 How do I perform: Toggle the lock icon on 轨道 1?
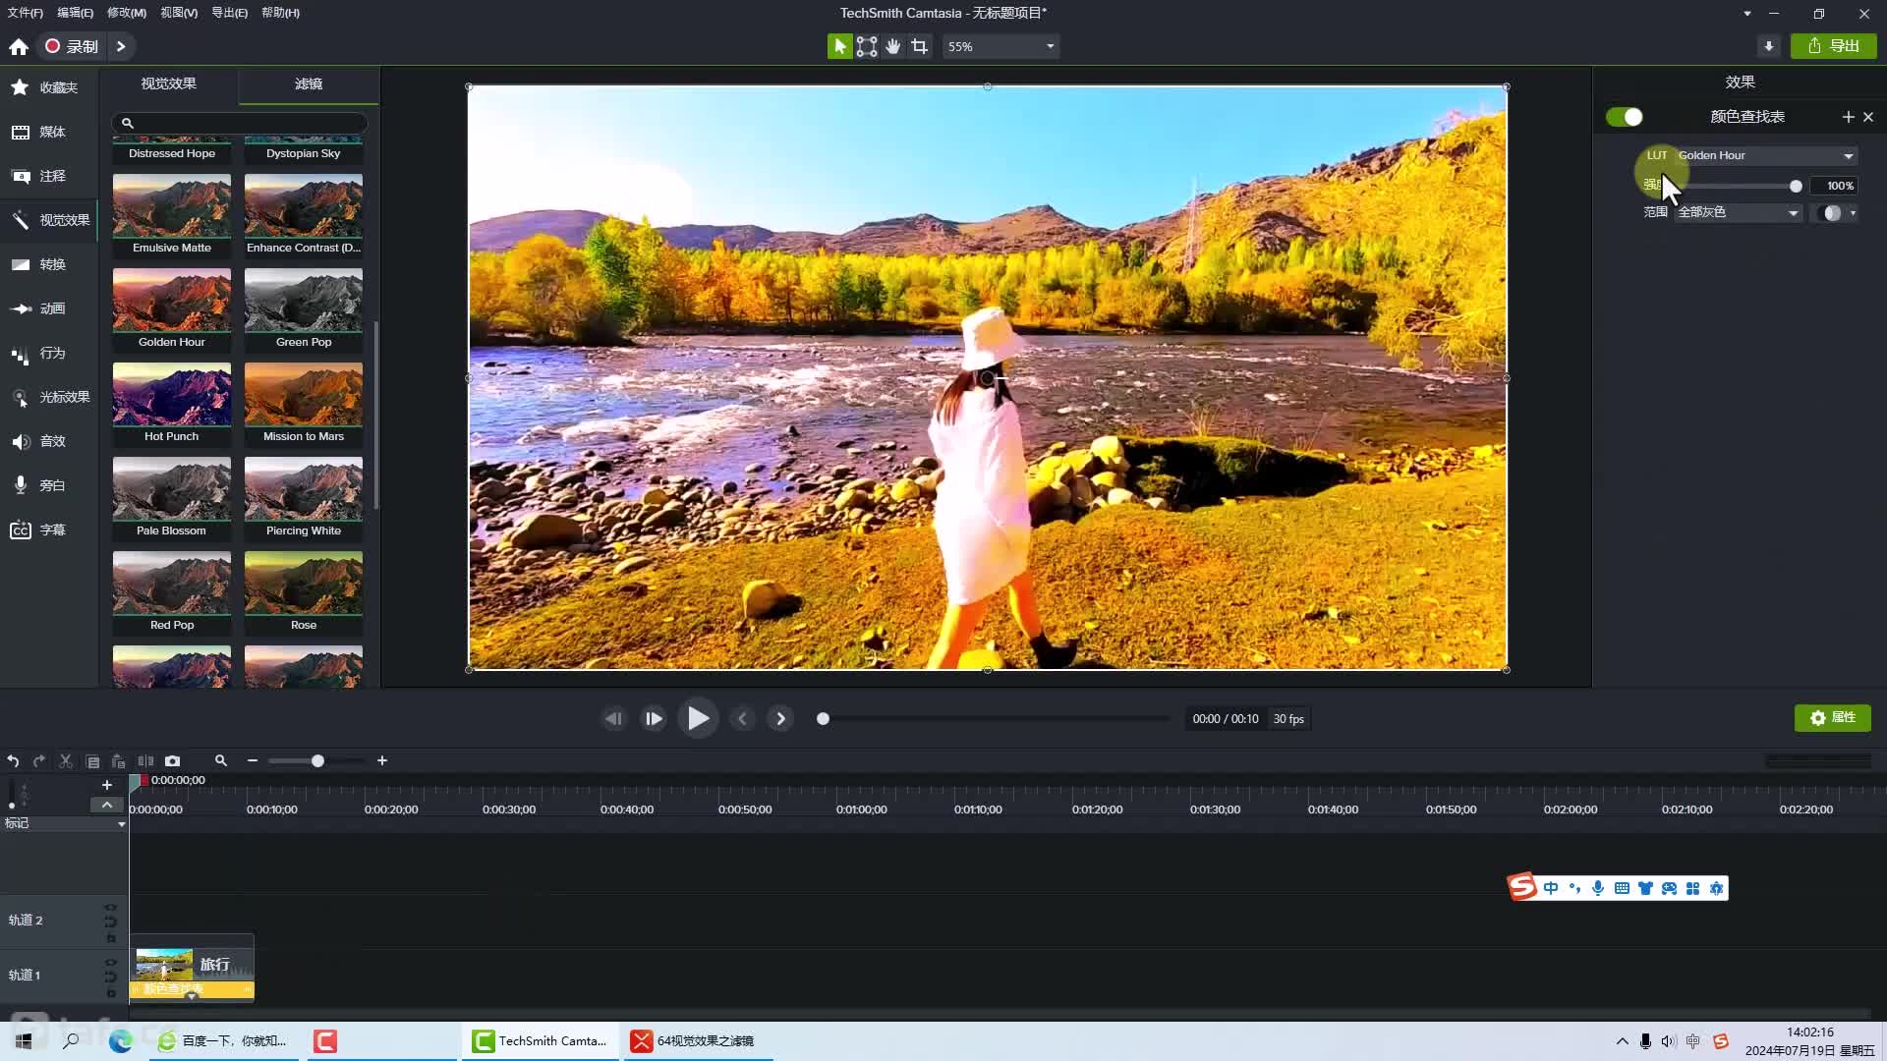coord(111,992)
